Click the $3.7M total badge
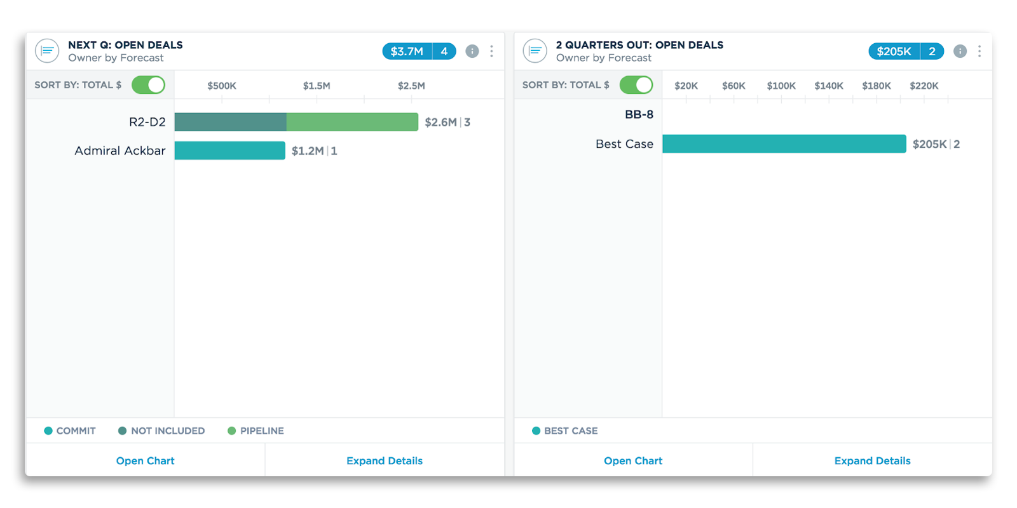 [407, 51]
